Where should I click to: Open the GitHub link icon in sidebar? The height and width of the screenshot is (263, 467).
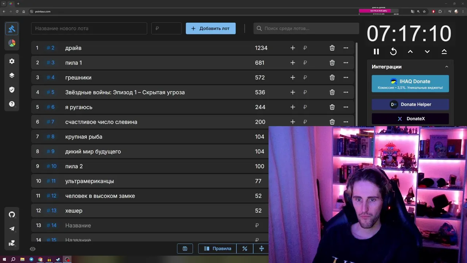(x=12, y=214)
